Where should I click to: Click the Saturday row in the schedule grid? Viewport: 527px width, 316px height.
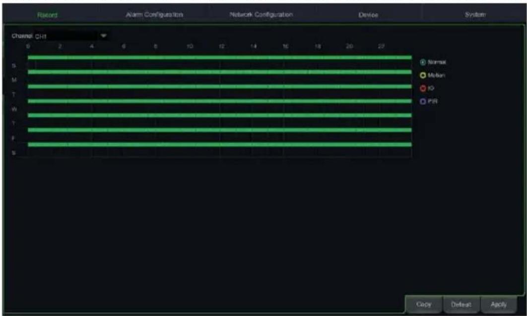218,144
